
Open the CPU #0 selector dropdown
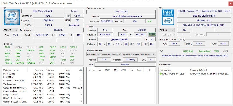[10, 30]
